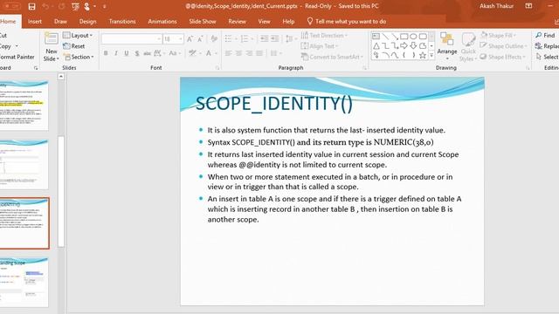Click the Bullets list icon
This screenshot has width=559, height=314.
(x=228, y=38)
